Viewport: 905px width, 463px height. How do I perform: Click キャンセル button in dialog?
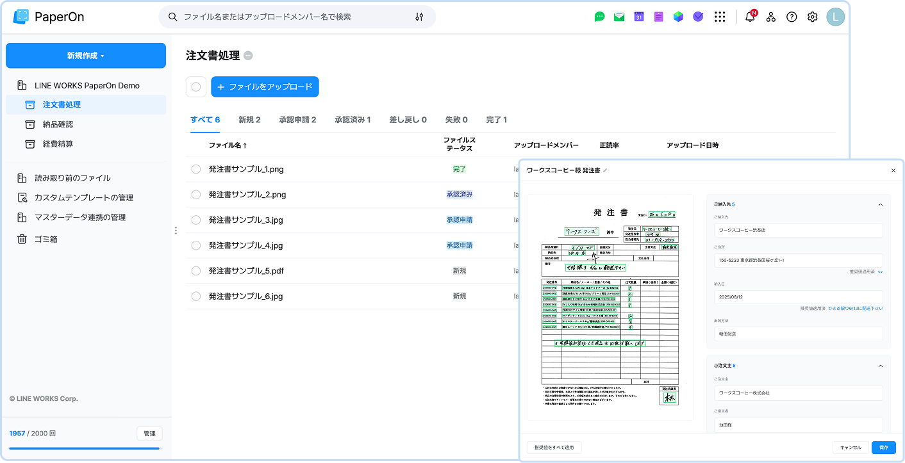coord(851,447)
